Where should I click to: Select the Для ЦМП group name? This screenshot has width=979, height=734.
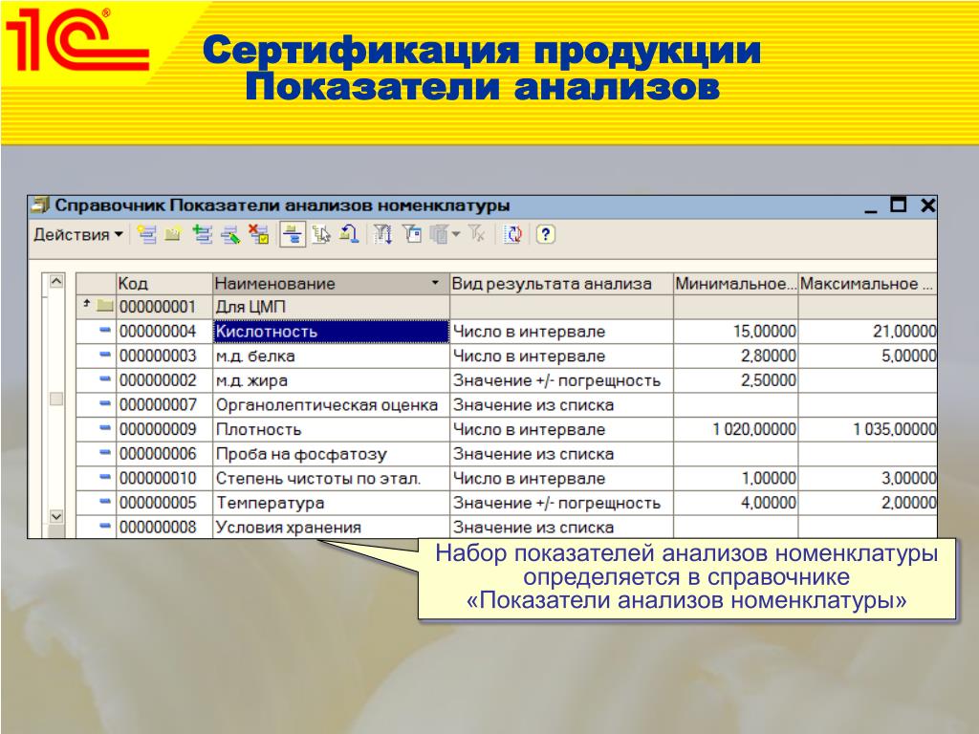[250, 307]
